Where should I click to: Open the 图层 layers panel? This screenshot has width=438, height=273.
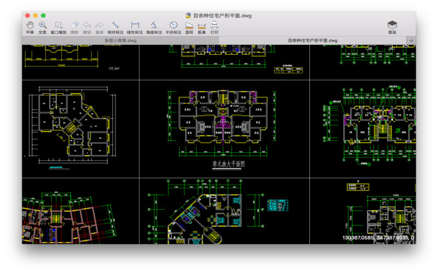pyautogui.click(x=392, y=28)
